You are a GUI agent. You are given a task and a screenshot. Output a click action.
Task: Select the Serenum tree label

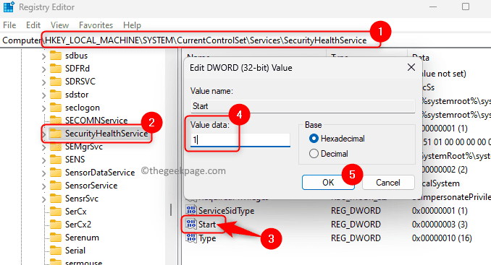[82, 238]
